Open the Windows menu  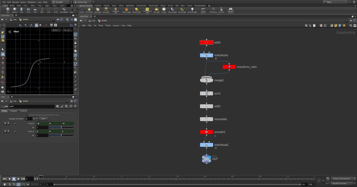pos(32,2)
